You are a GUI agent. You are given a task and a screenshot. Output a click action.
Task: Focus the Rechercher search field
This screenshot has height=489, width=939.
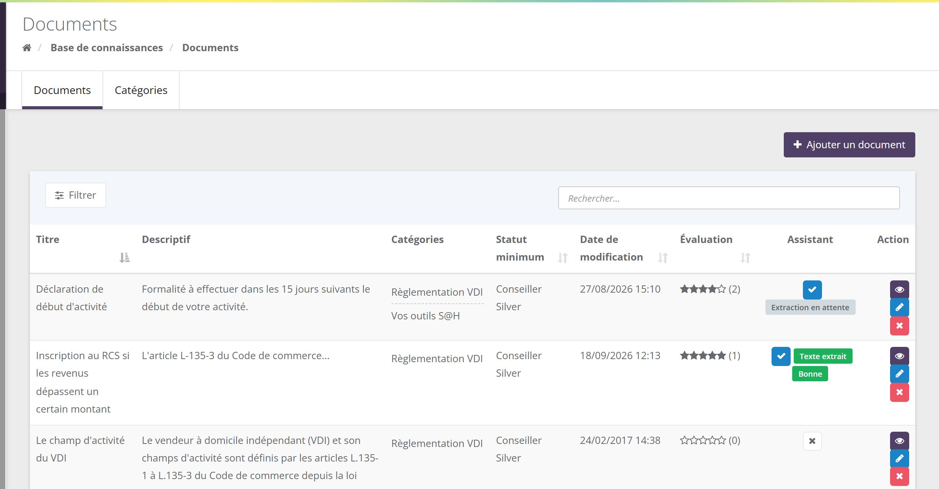tap(729, 198)
